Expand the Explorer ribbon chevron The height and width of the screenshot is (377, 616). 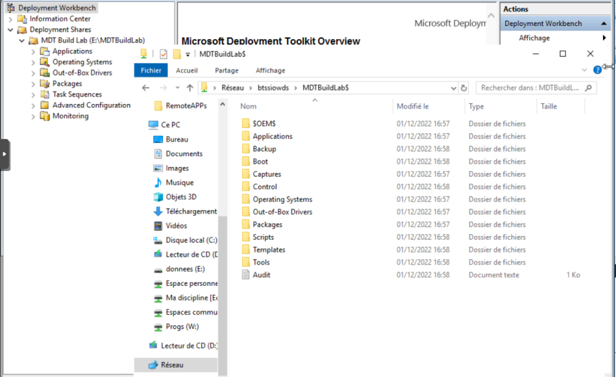[585, 70]
